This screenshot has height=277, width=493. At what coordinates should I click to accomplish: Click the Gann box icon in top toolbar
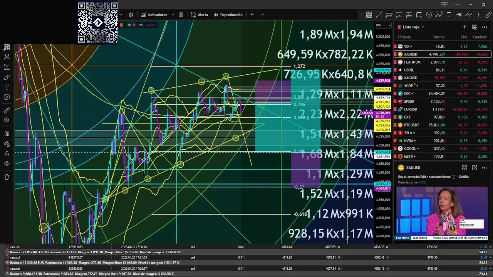369,15
